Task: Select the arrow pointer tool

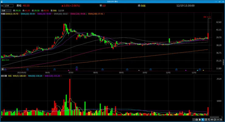Action: click(203, 120)
